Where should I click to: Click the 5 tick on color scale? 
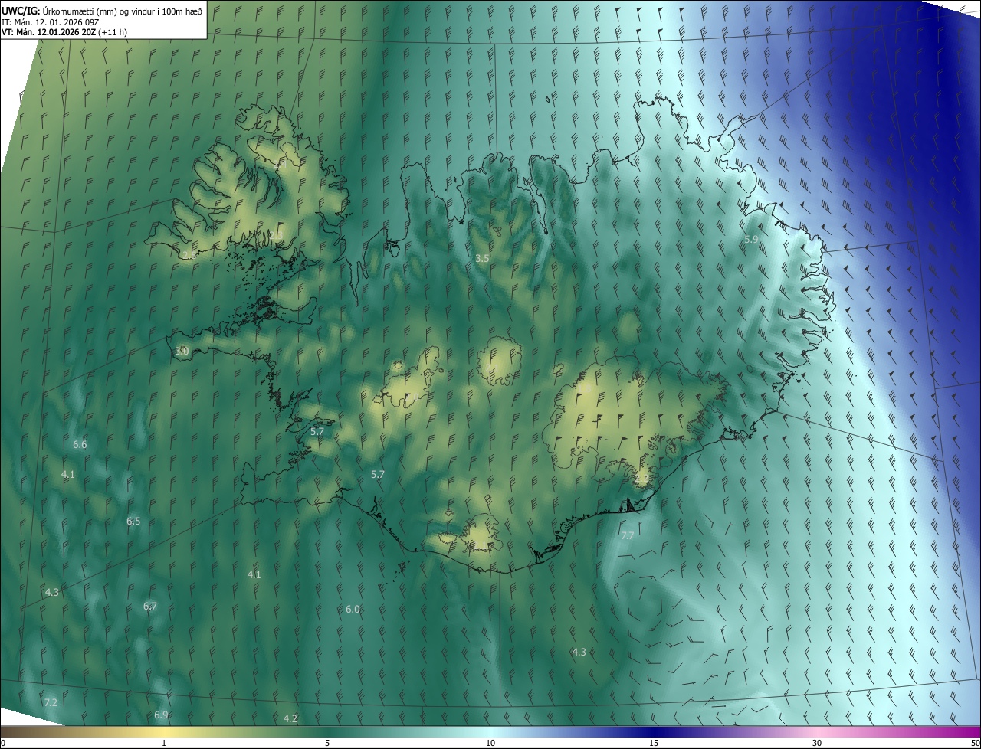coord(327,743)
